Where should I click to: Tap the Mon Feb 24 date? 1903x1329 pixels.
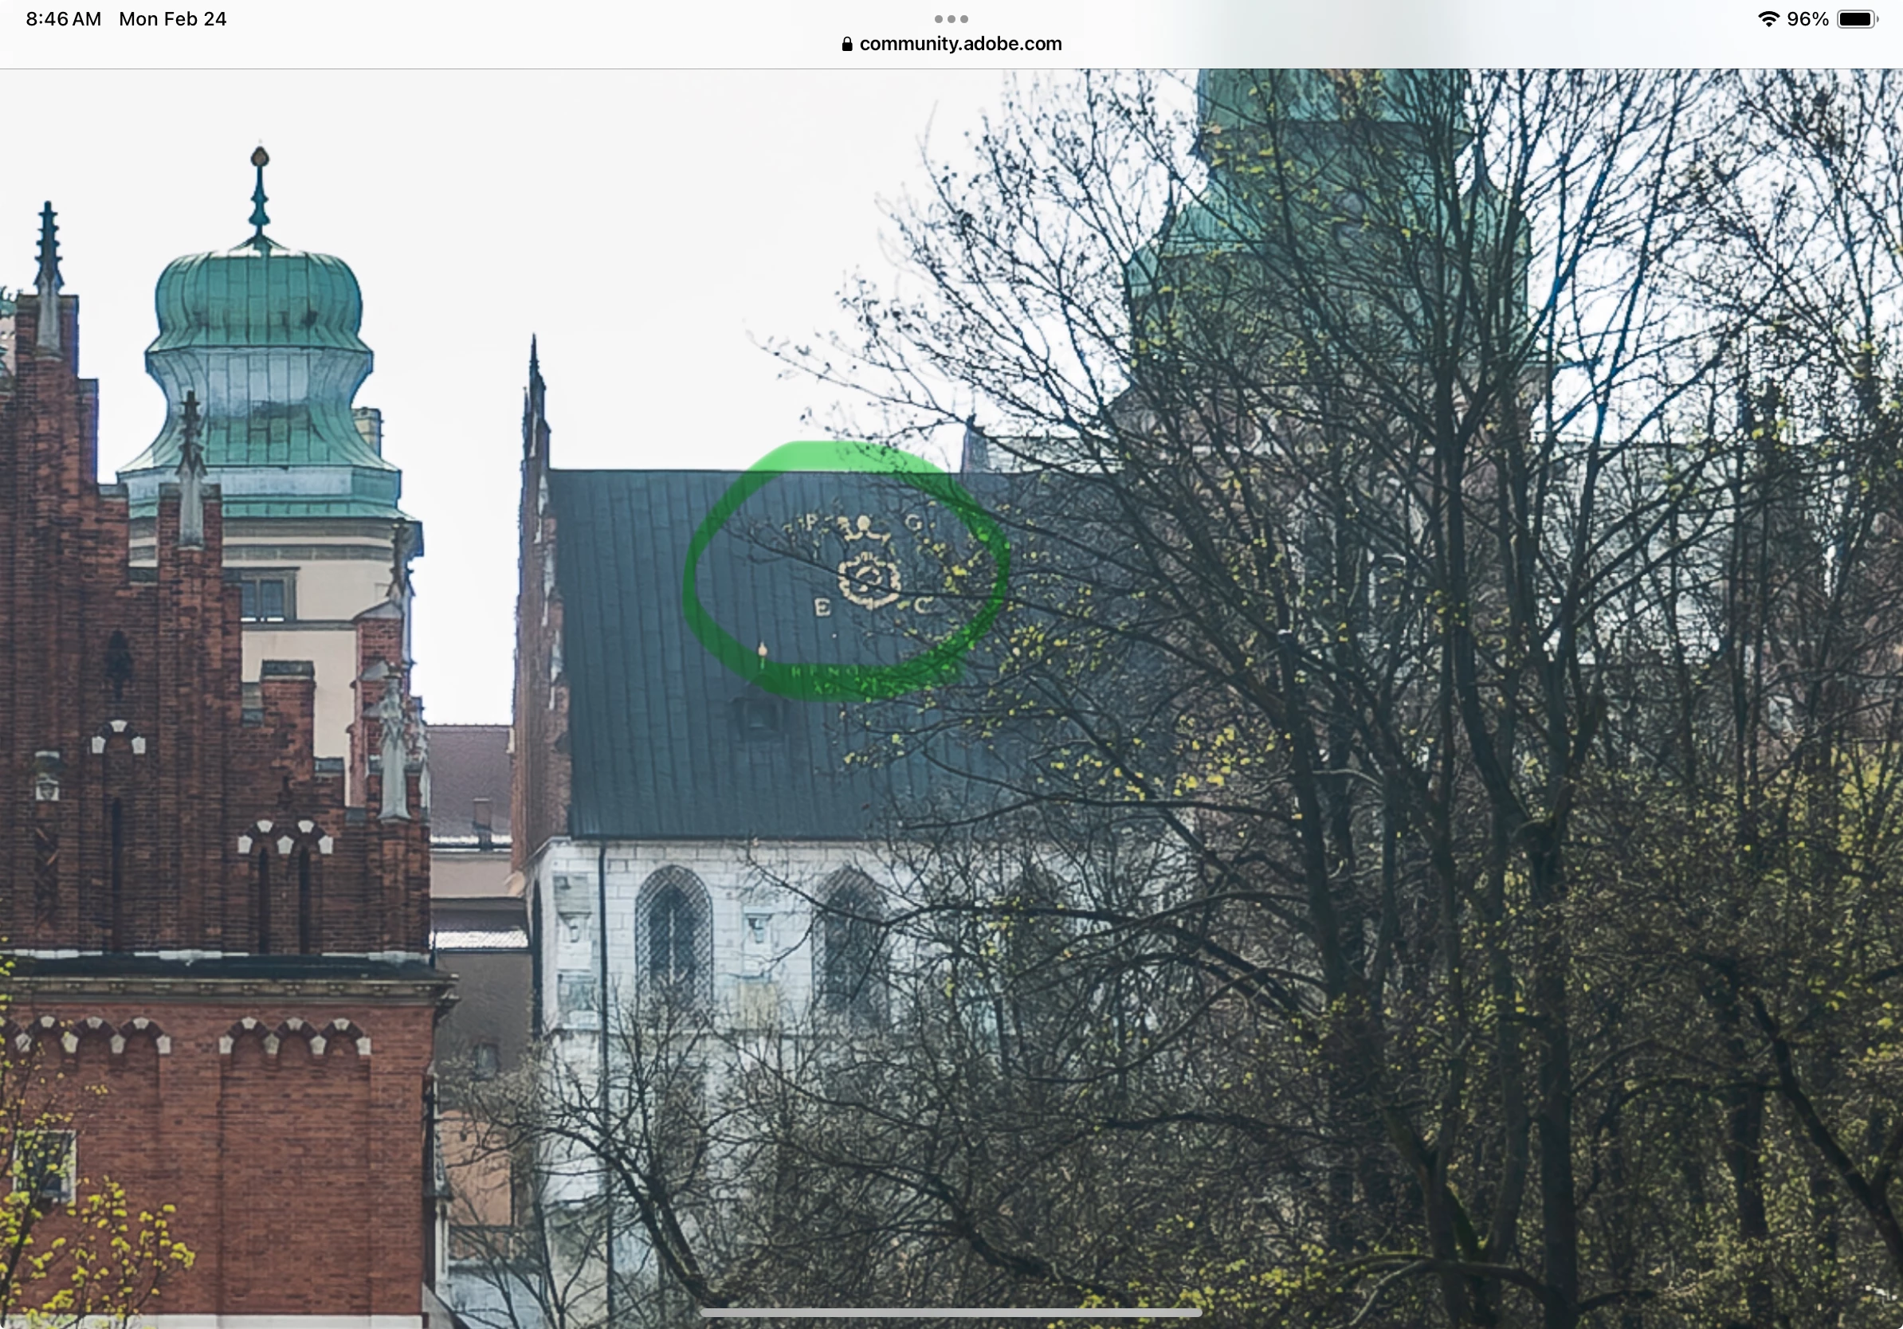click(172, 19)
